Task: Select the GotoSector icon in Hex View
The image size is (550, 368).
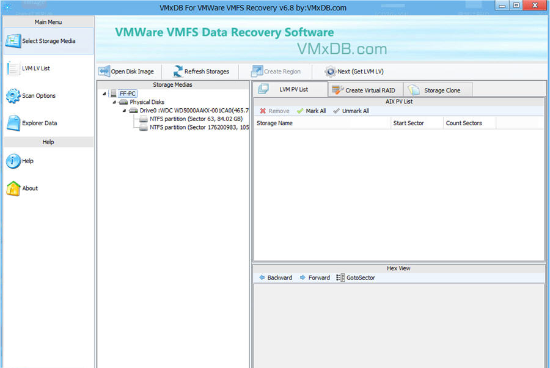Action: click(x=339, y=278)
